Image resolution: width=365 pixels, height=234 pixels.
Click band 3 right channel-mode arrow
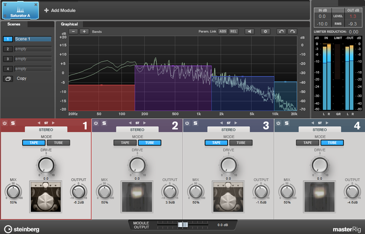click(x=236, y=123)
